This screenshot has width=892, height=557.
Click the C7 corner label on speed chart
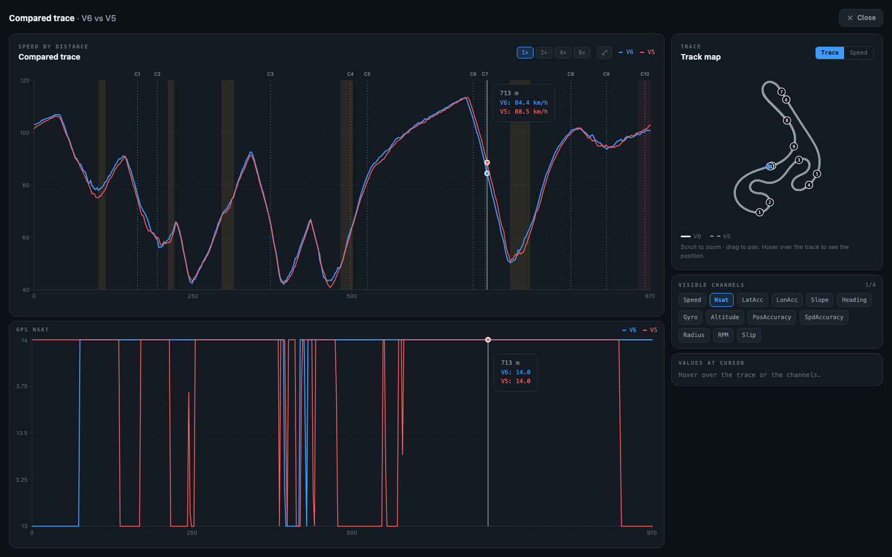click(x=485, y=74)
